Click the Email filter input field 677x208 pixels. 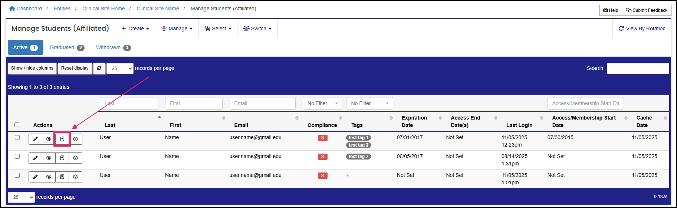pyautogui.click(x=263, y=103)
